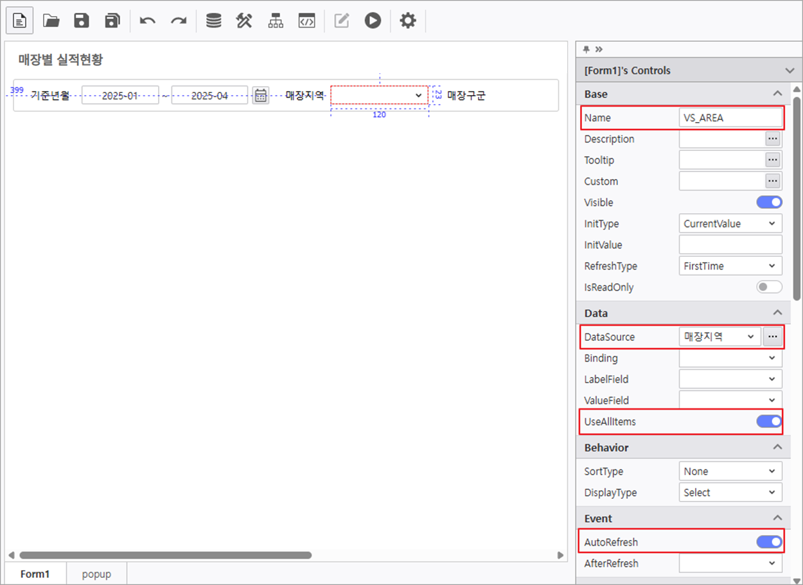Turn off the AutoRefresh toggle
This screenshot has height=585, width=803.
[769, 542]
